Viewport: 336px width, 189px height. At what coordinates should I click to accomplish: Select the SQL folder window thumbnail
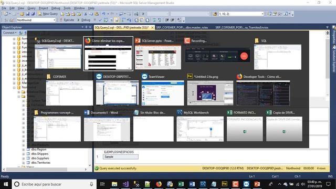click(278, 54)
